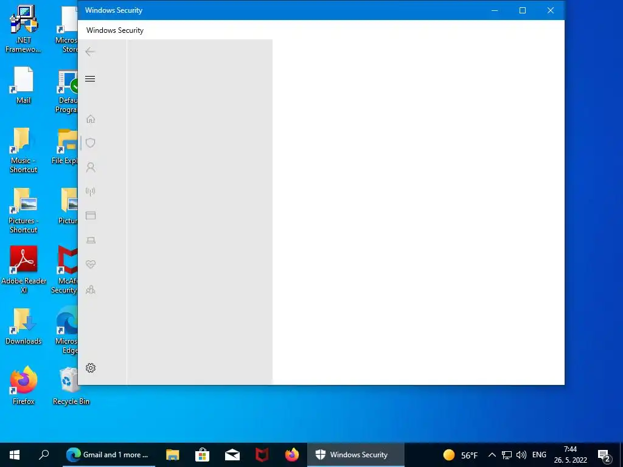Select Recycle Bin desktop icon
Viewport: 623px width, 467px height.
[71, 386]
